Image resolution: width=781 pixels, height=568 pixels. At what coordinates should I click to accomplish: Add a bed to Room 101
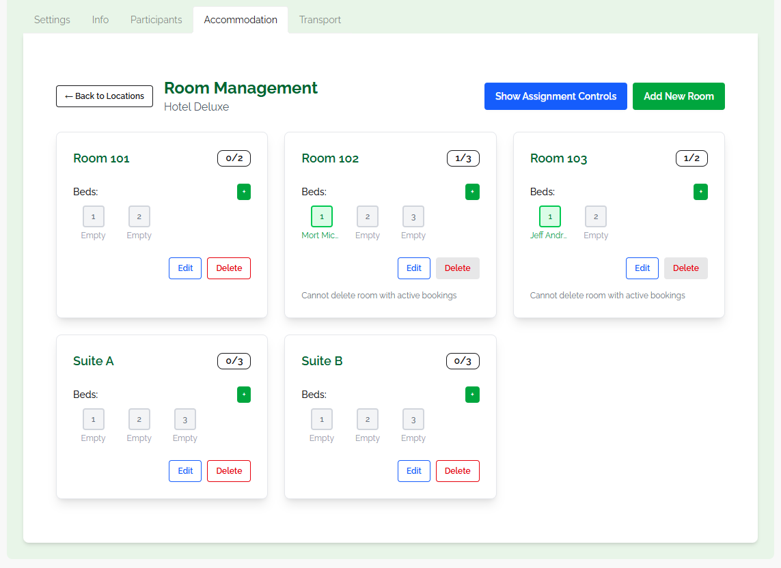coord(244,192)
